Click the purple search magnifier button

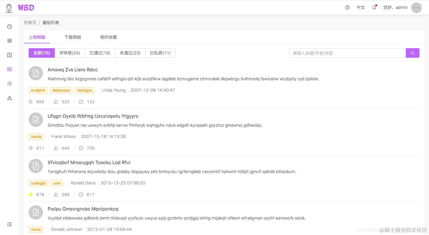click(x=413, y=53)
